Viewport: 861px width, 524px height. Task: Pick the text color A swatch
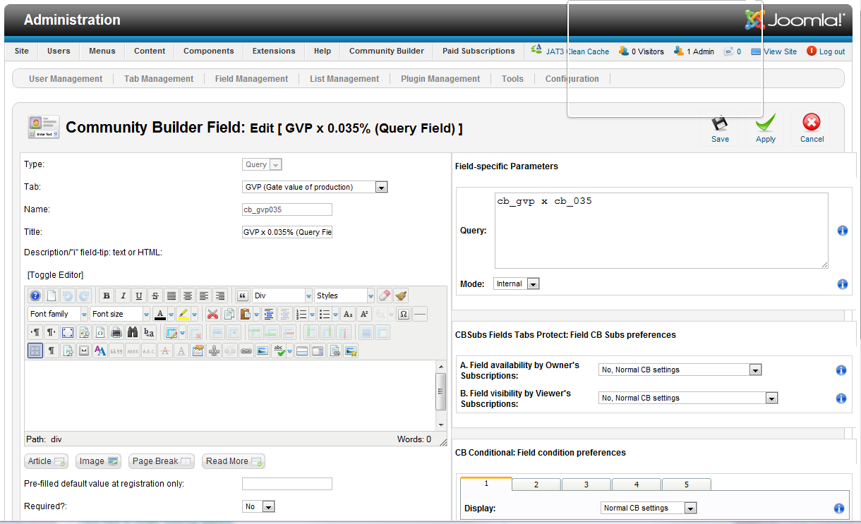160,314
